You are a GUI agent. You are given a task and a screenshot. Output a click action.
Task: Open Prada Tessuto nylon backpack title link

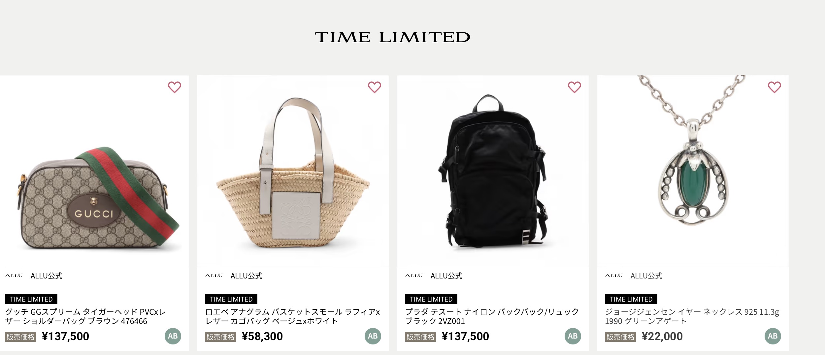492,316
